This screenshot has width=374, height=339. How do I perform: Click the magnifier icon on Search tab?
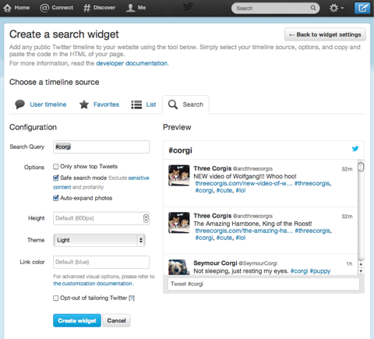(173, 104)
